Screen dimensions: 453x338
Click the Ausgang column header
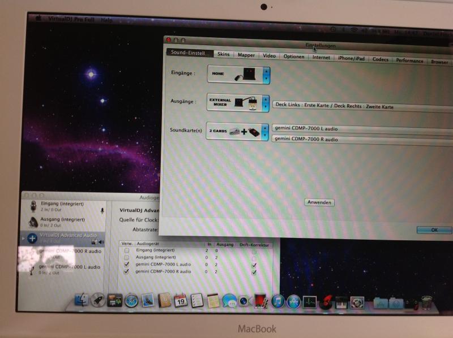(225, 245)
